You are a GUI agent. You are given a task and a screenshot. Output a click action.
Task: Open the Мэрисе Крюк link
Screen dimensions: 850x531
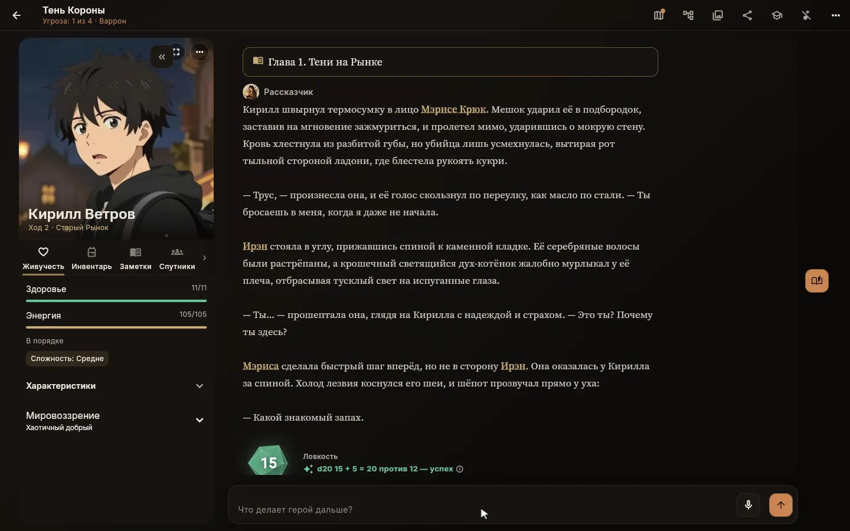[x=453, y=110]
